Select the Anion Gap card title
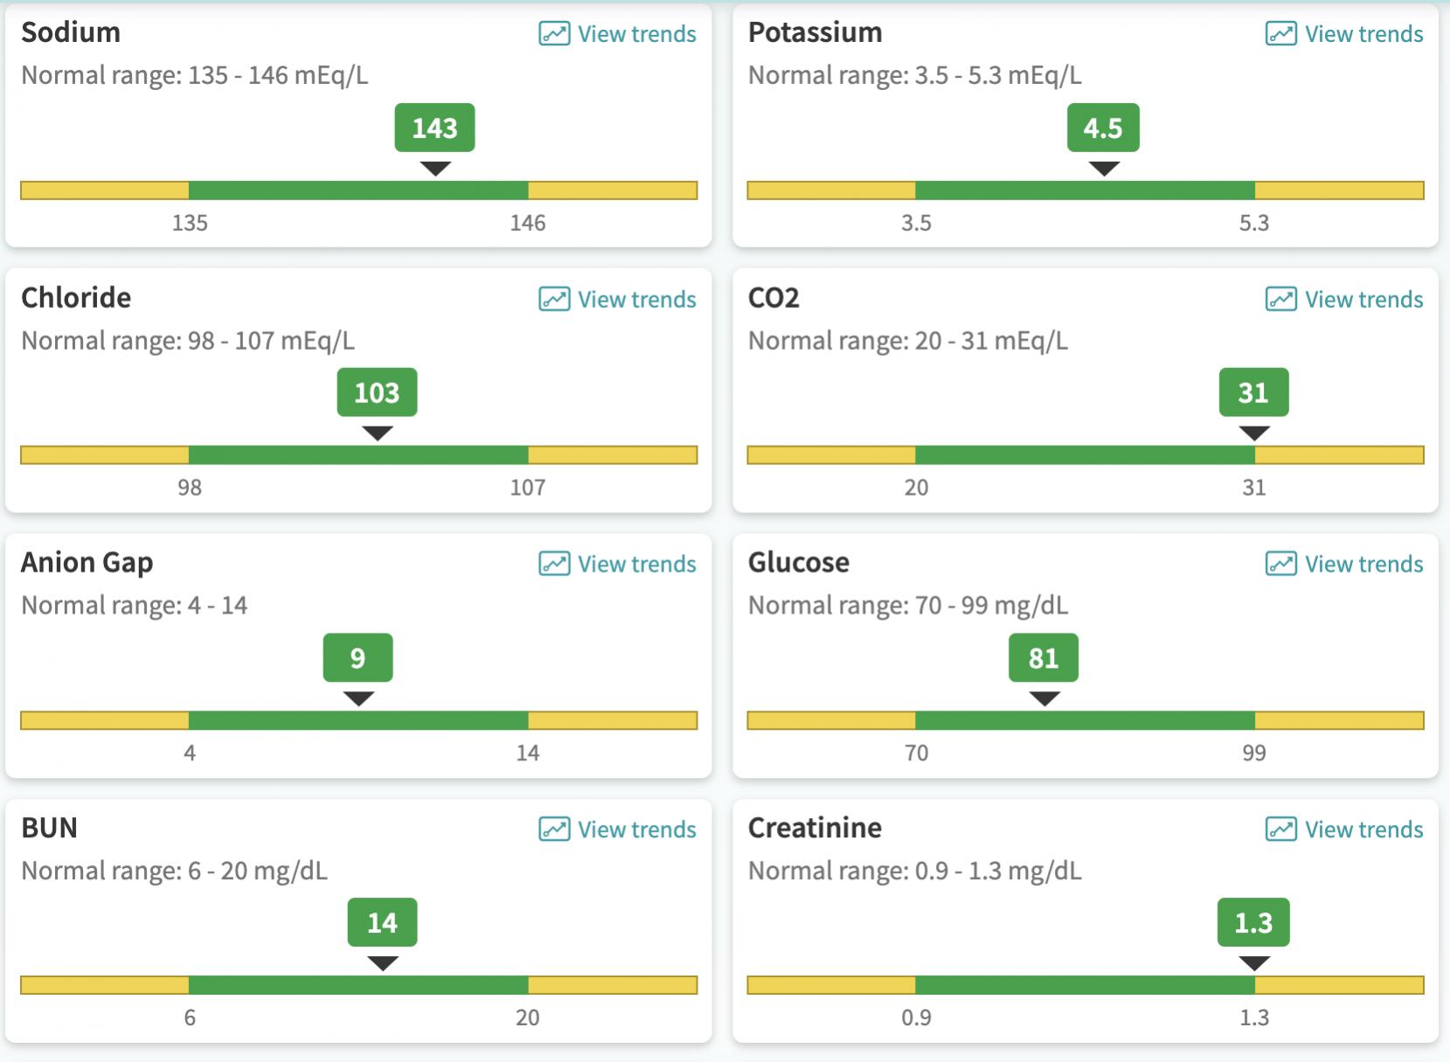 (87, 562)
